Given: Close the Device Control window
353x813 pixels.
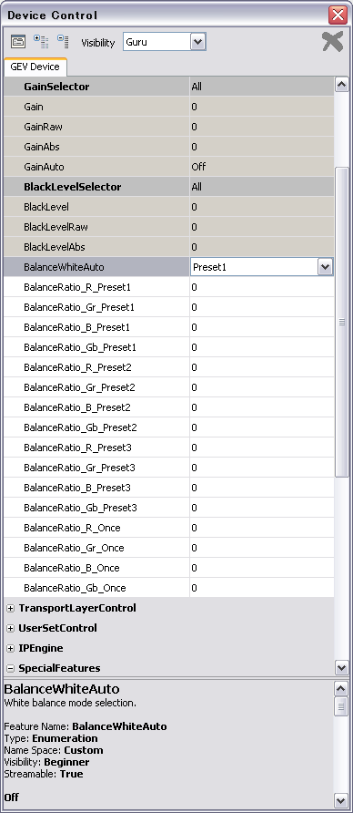Looking at the screenshot, I should (338, 15).
